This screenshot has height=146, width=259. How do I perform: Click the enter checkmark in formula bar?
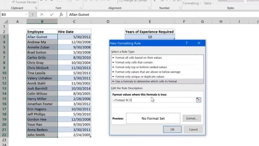click(51, 15)
